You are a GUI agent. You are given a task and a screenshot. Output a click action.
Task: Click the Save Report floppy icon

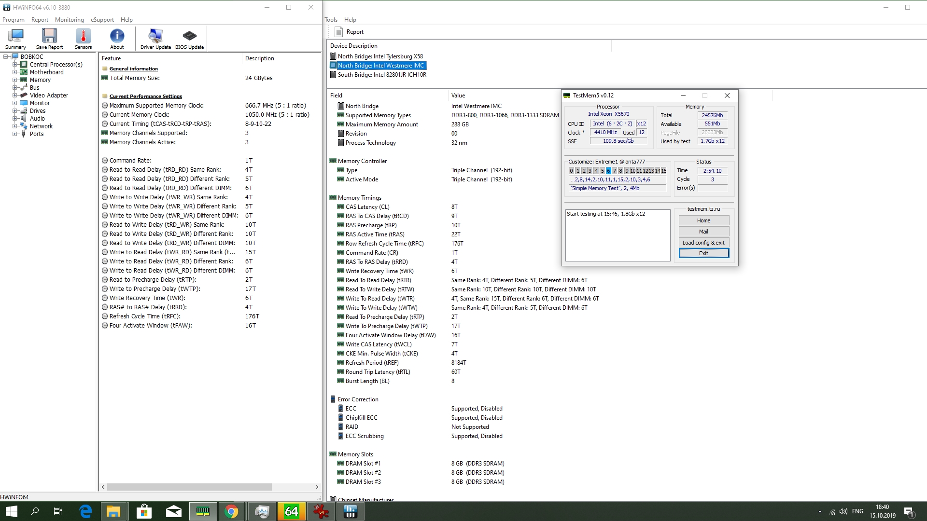(49, 38)
